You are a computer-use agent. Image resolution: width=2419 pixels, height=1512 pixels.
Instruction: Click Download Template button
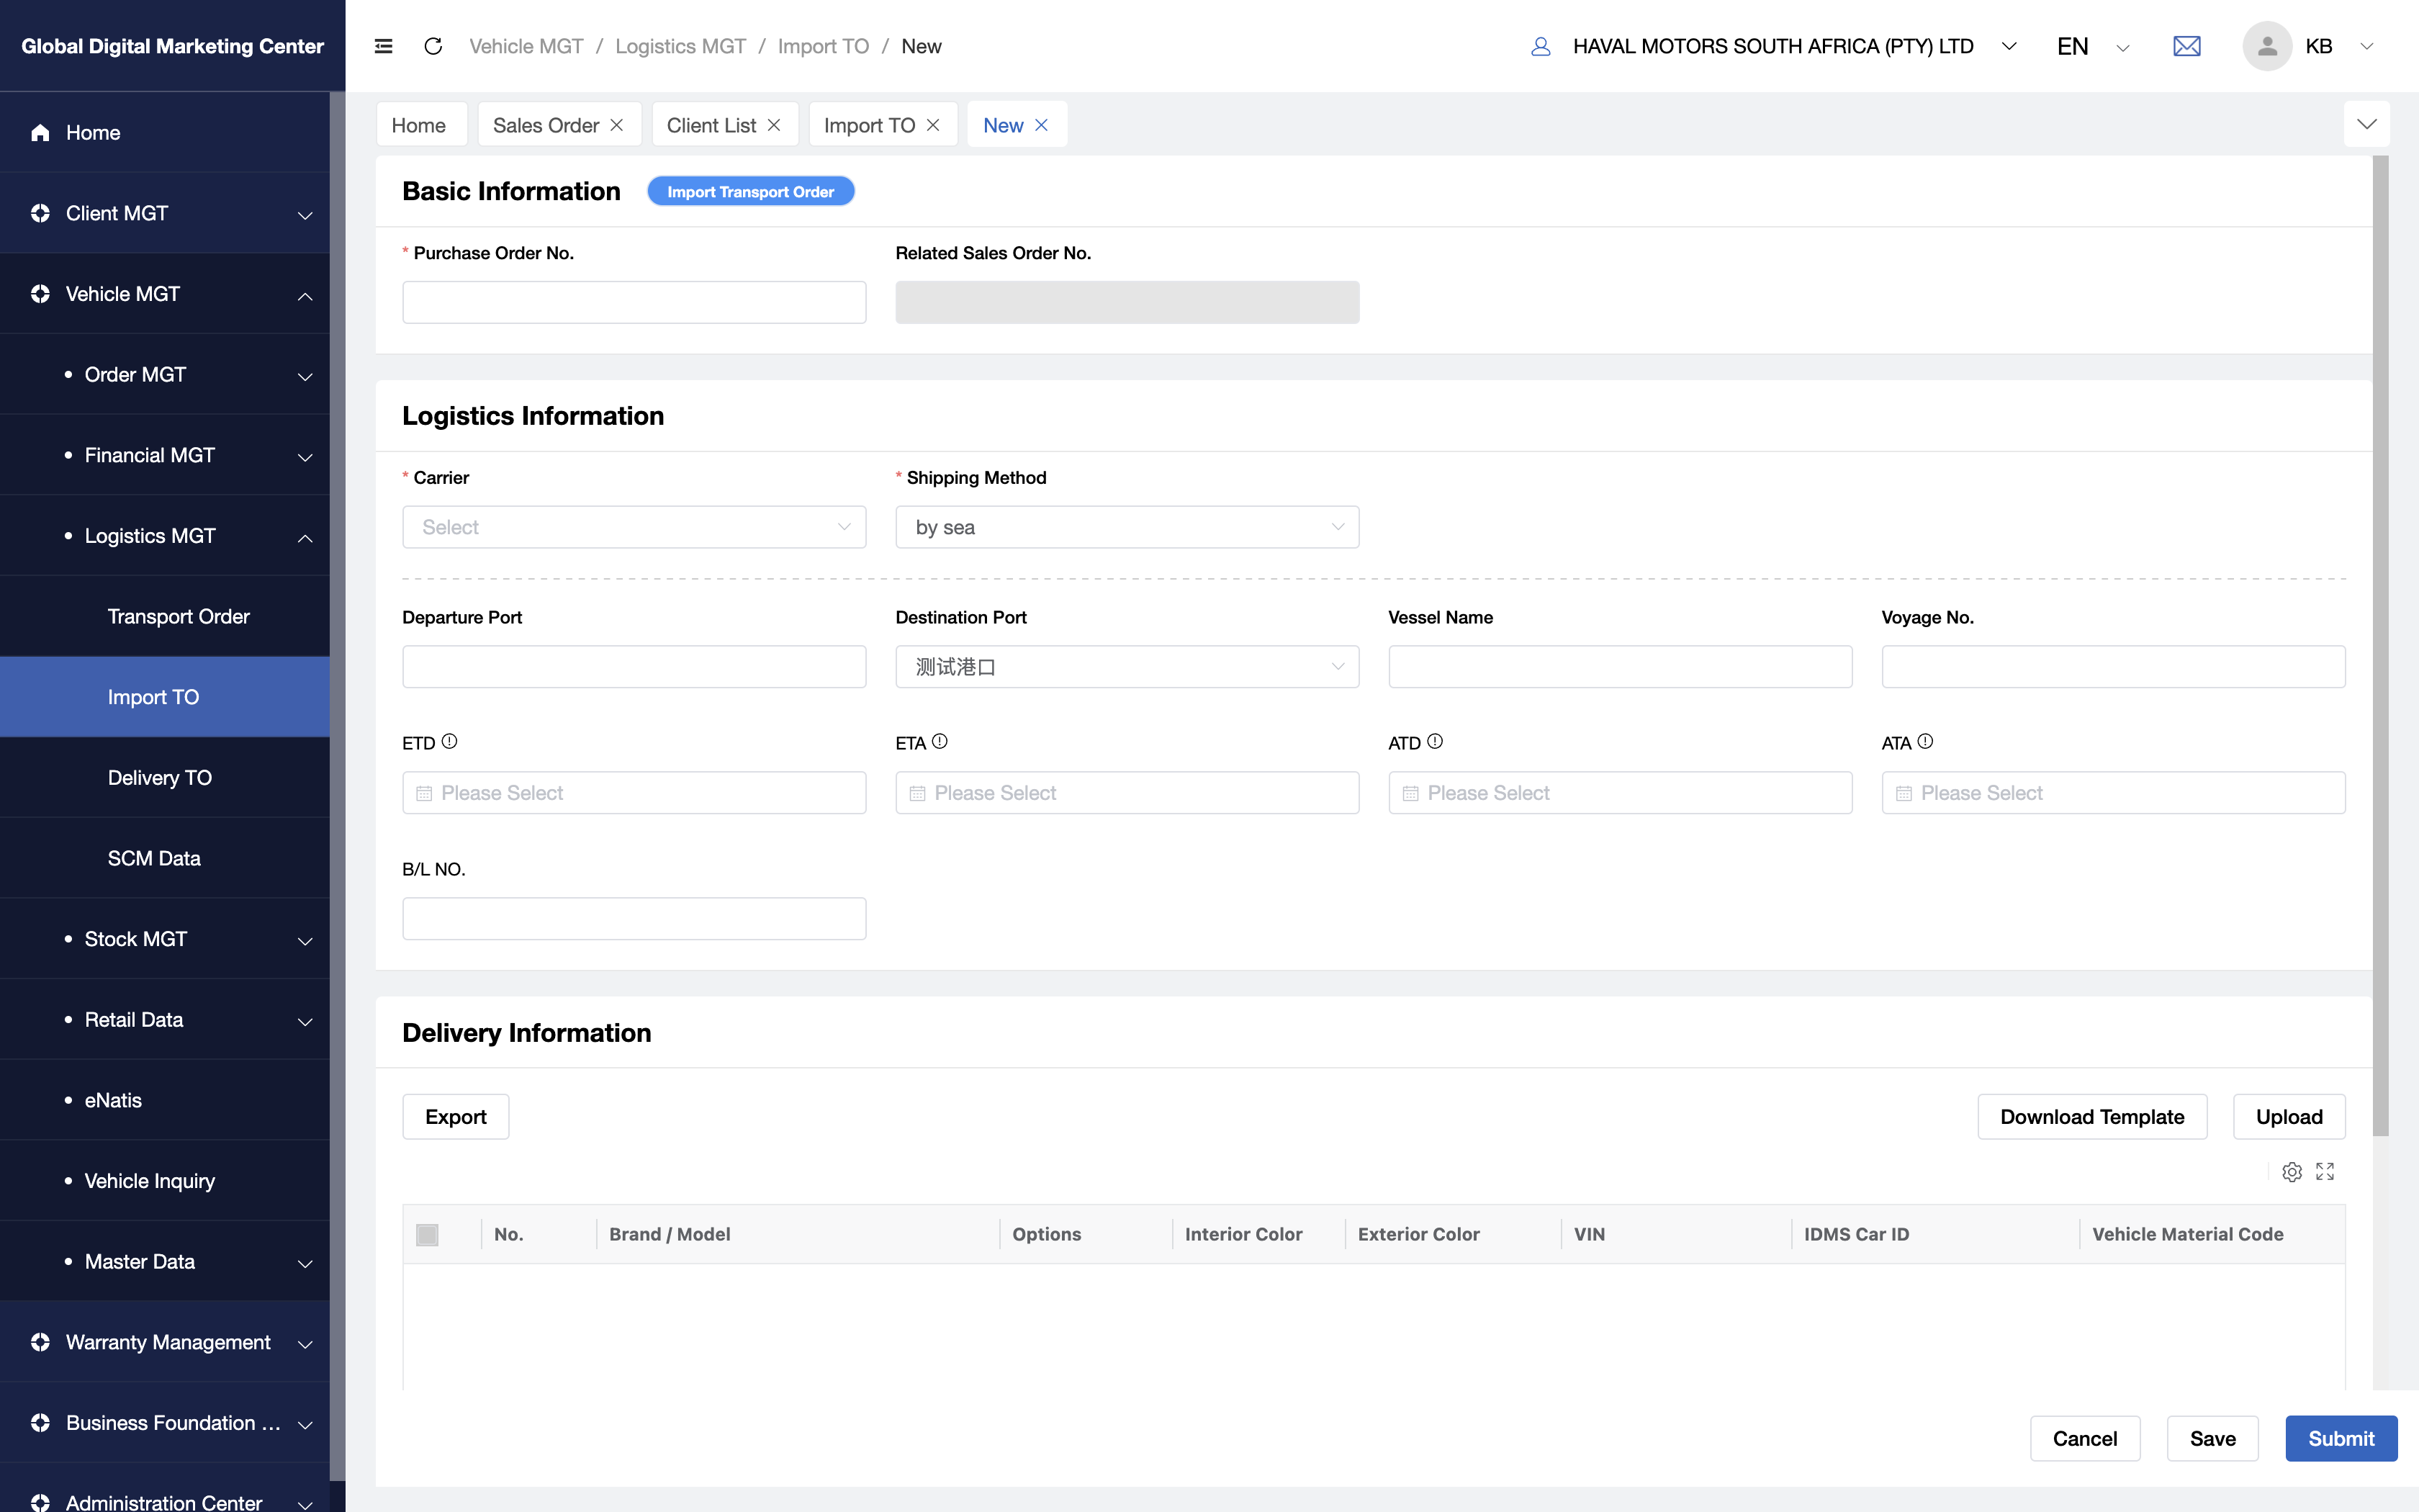(2091, 1116)
